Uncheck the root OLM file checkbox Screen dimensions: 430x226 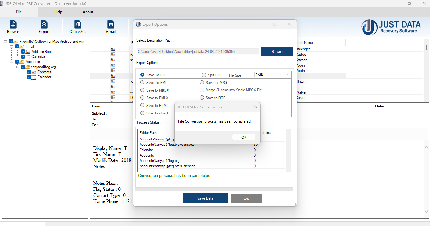coord(11,42)
